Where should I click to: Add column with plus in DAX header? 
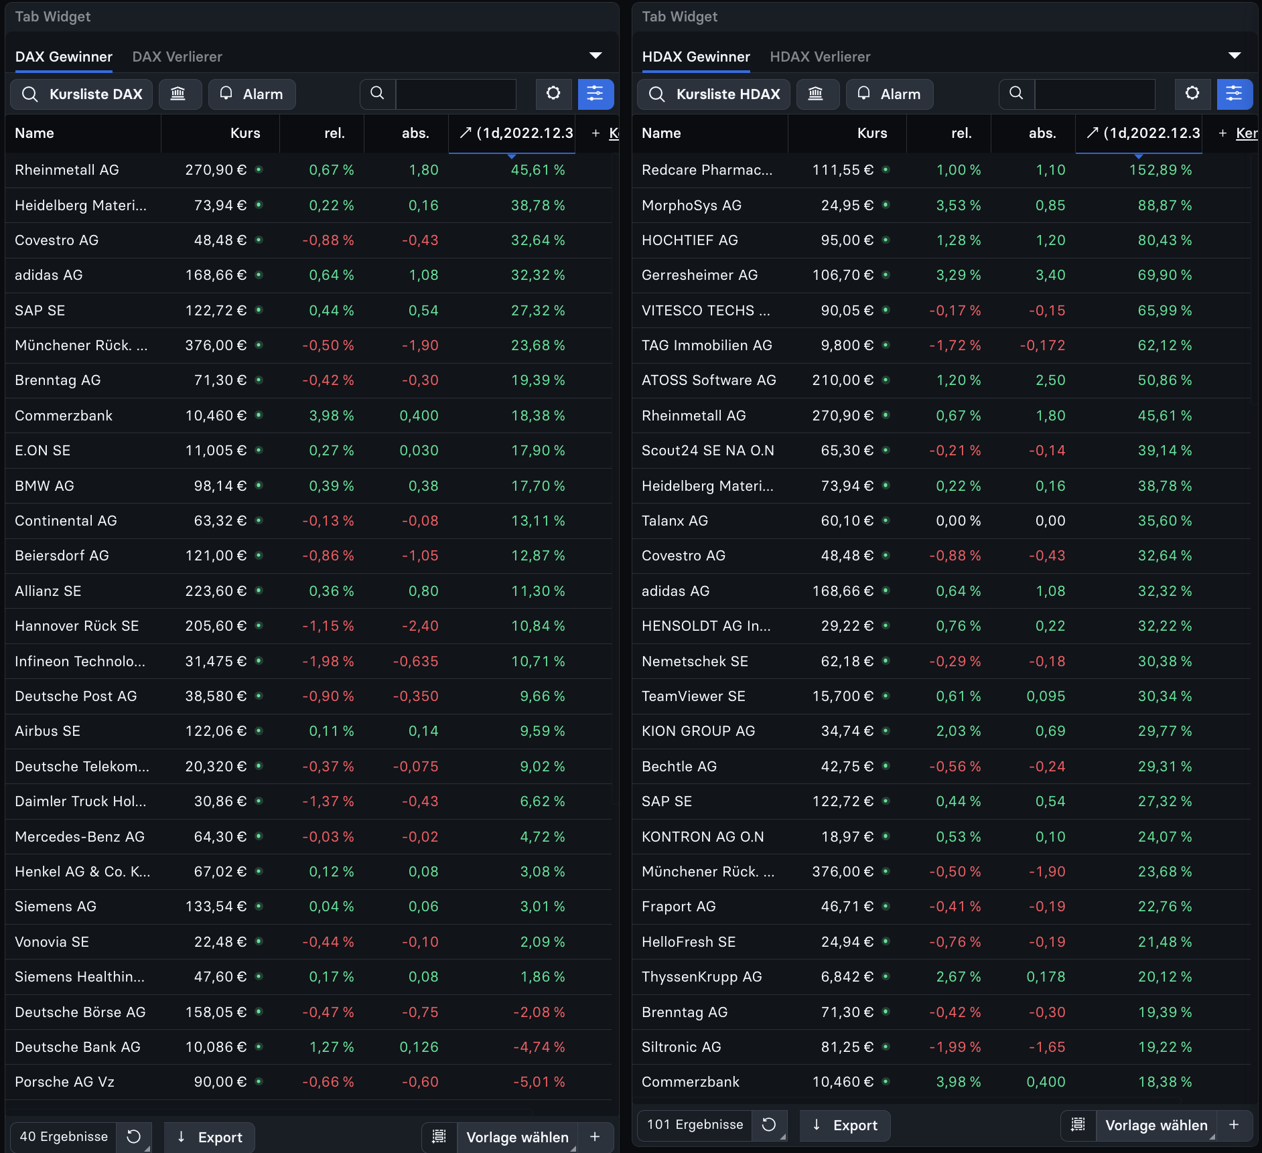[595, 133]
